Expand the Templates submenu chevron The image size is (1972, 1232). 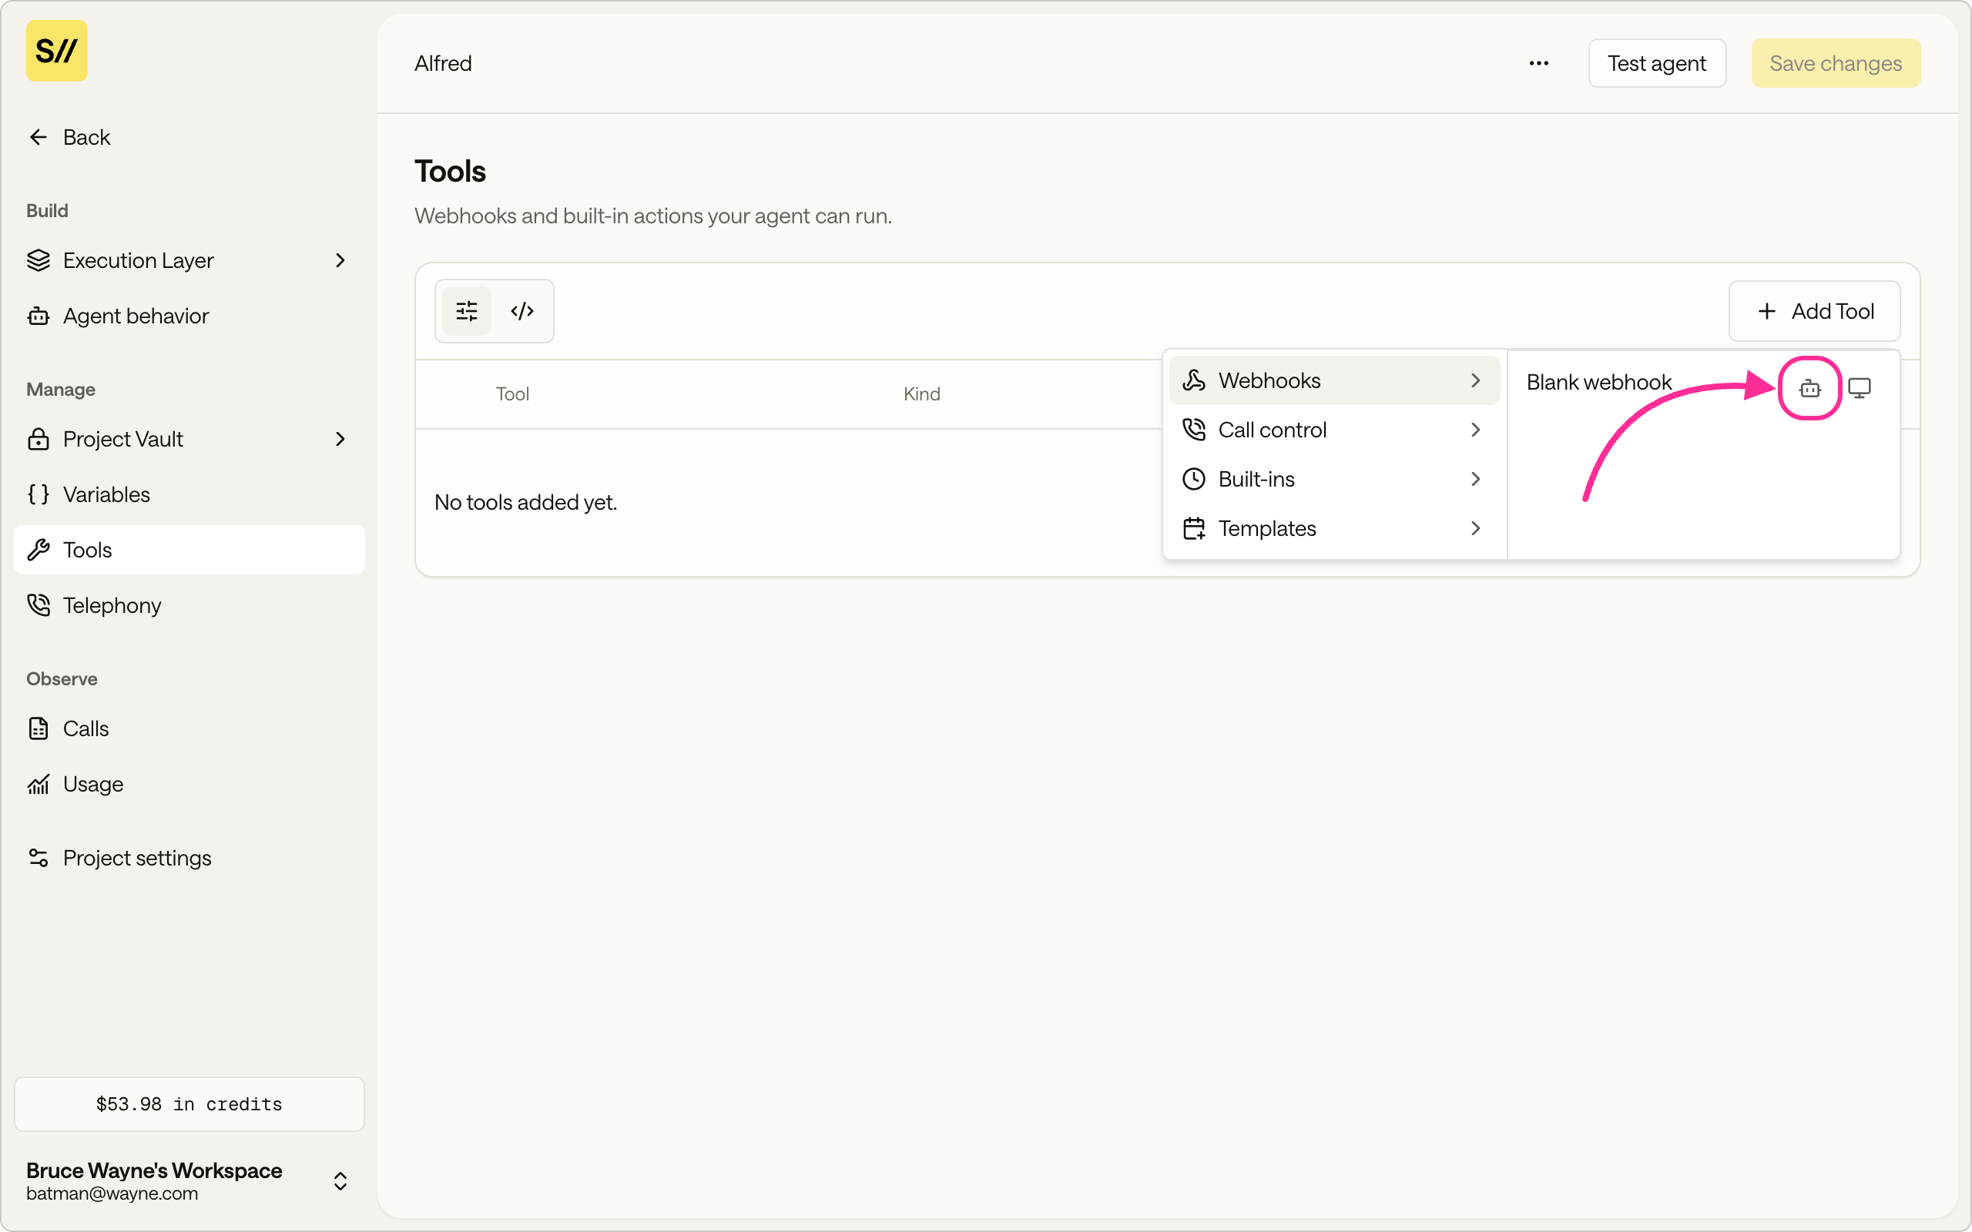[x=1476, y=528]
